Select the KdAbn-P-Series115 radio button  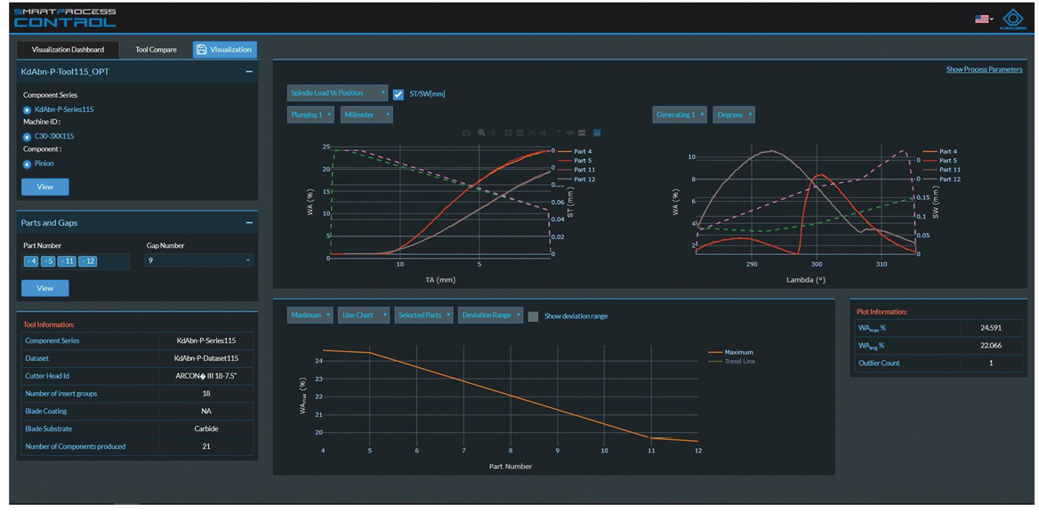click(28, 110)
